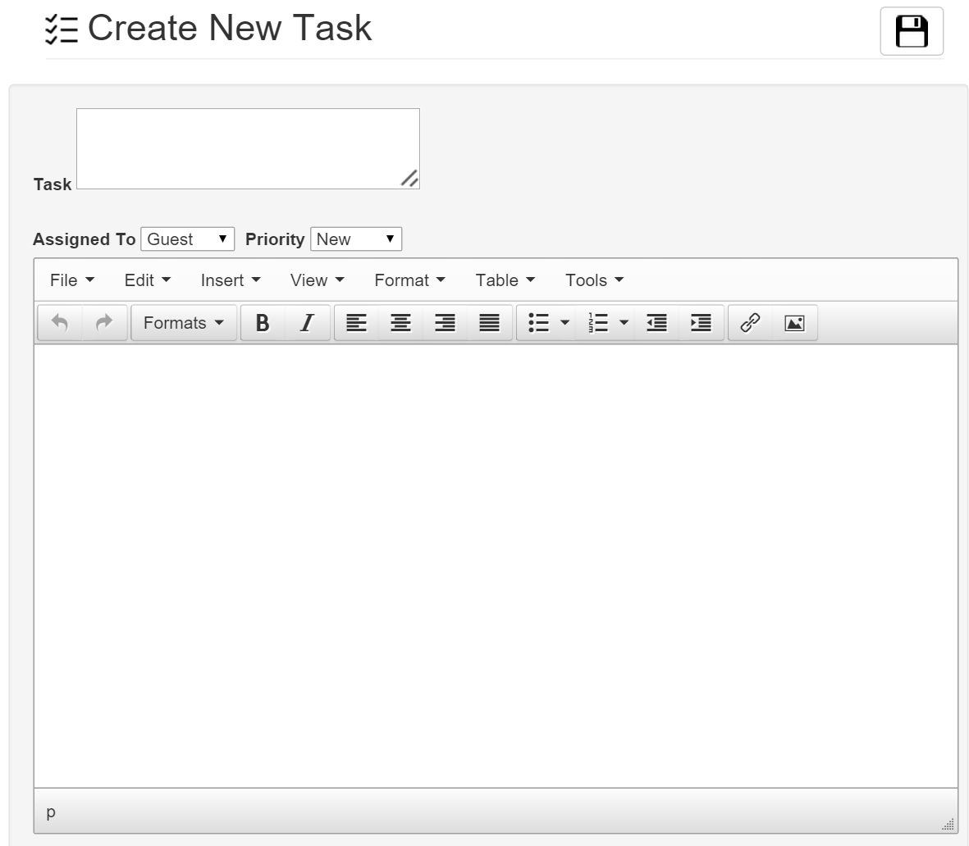The height and width of the screenshot is (846, 969).
Task: Redo the last edit
Action: point(104,322)
